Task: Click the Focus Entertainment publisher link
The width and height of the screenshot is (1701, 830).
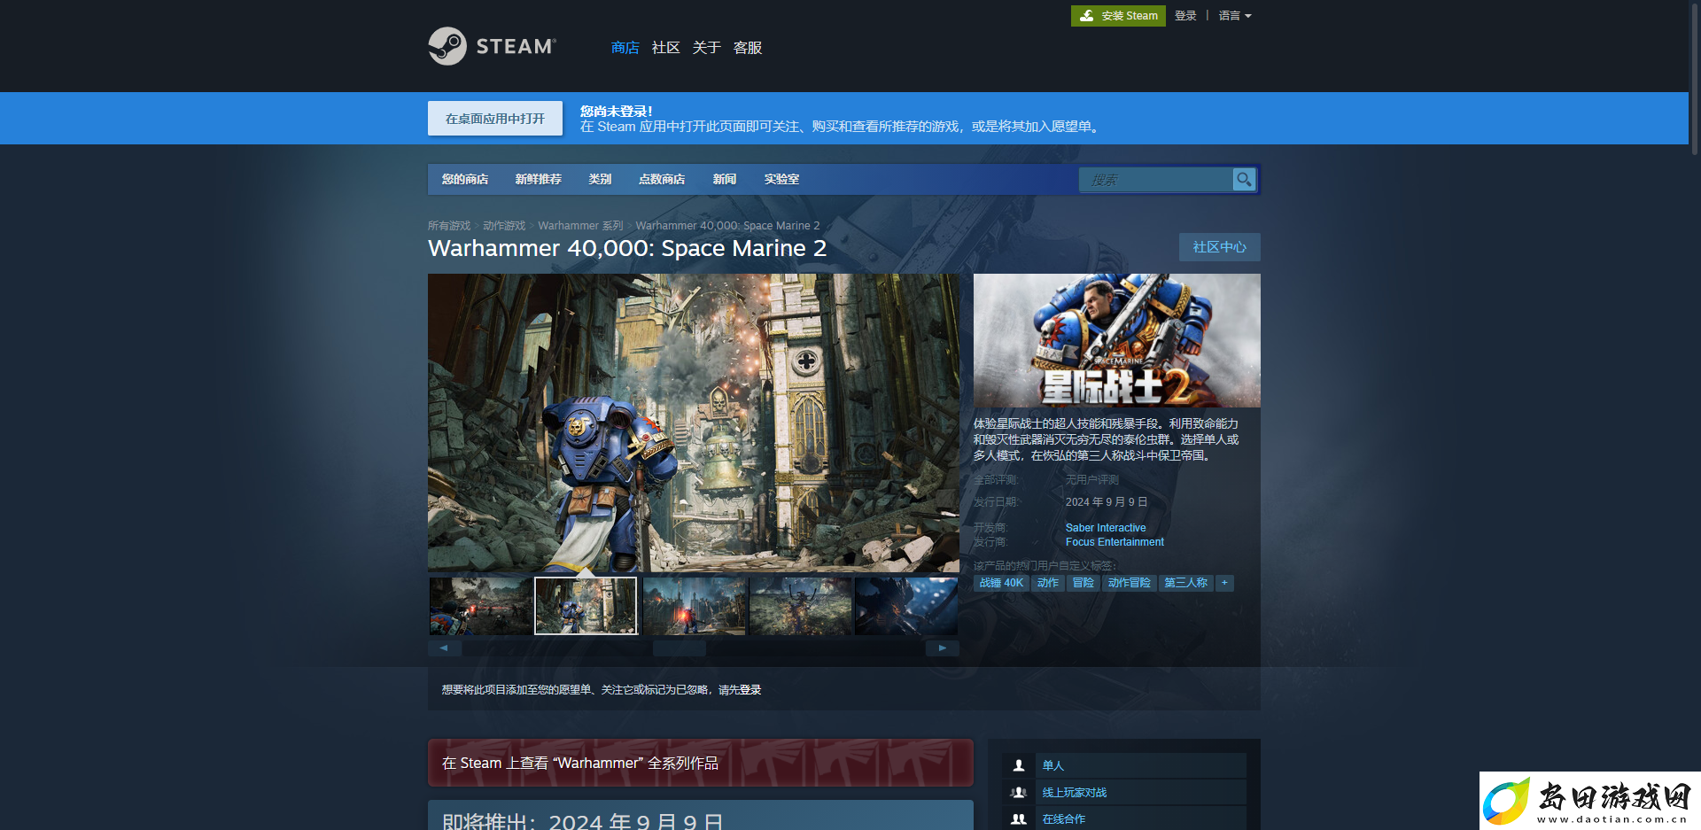Action: (x=1115, y=542)
